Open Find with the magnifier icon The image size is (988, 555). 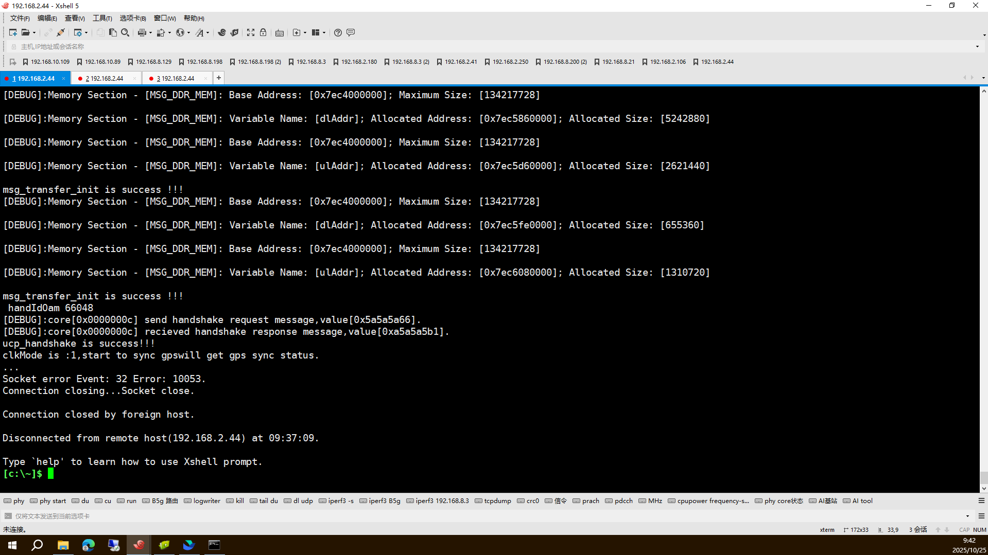[x=125, y=32]
